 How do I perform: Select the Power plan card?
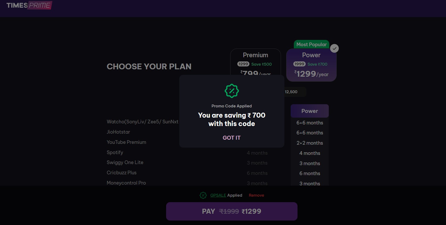point(311,65)
